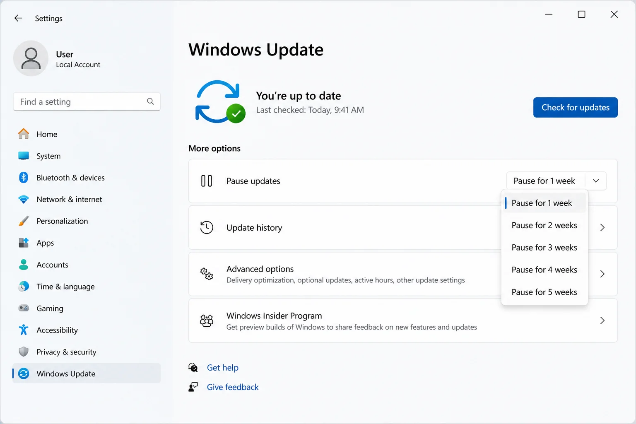
Task: Open Bluetooth & devices settings
Action: 87,178
